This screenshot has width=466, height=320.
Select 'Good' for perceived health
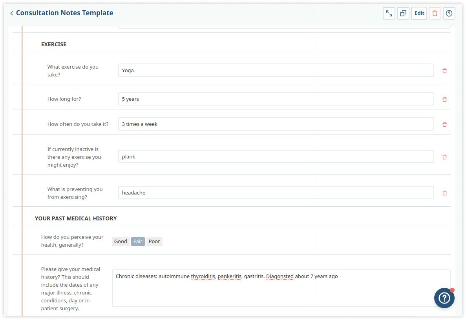click(x=120, y=241)
